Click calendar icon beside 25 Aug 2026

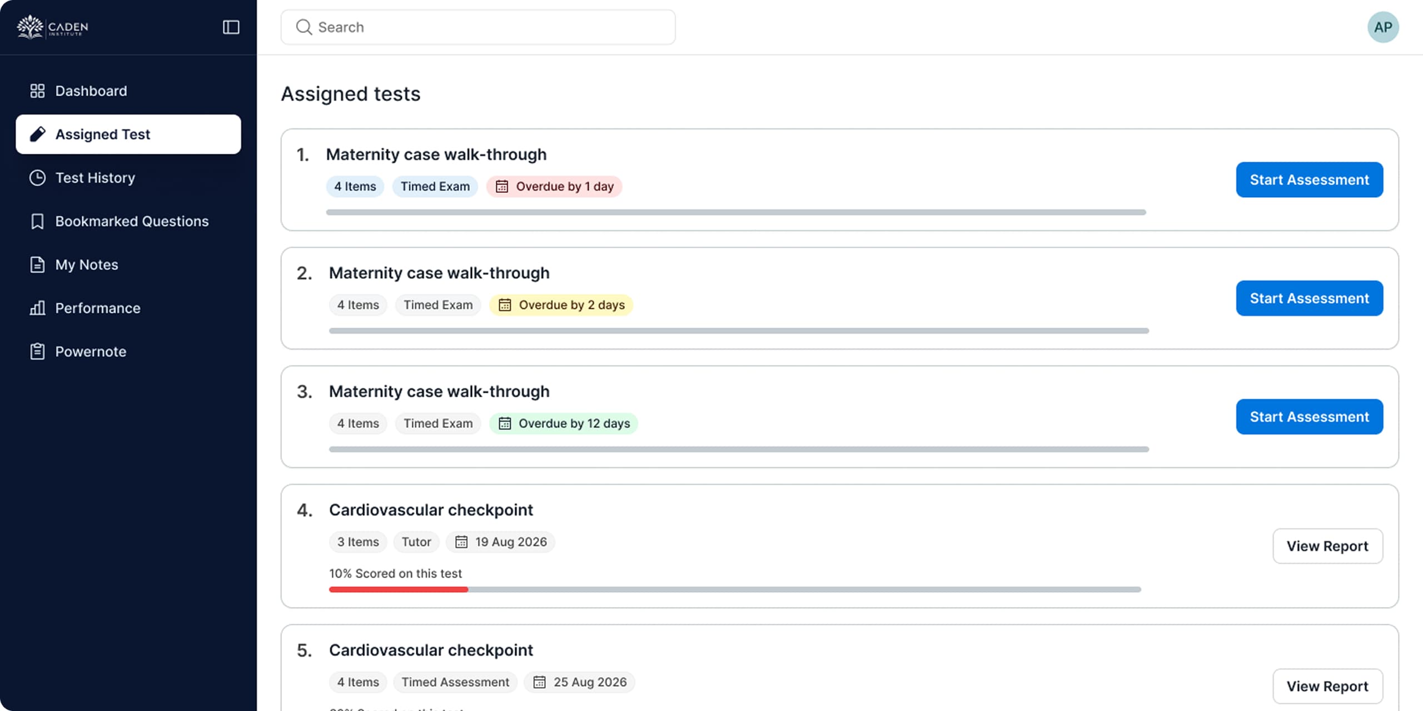point(539,682)
